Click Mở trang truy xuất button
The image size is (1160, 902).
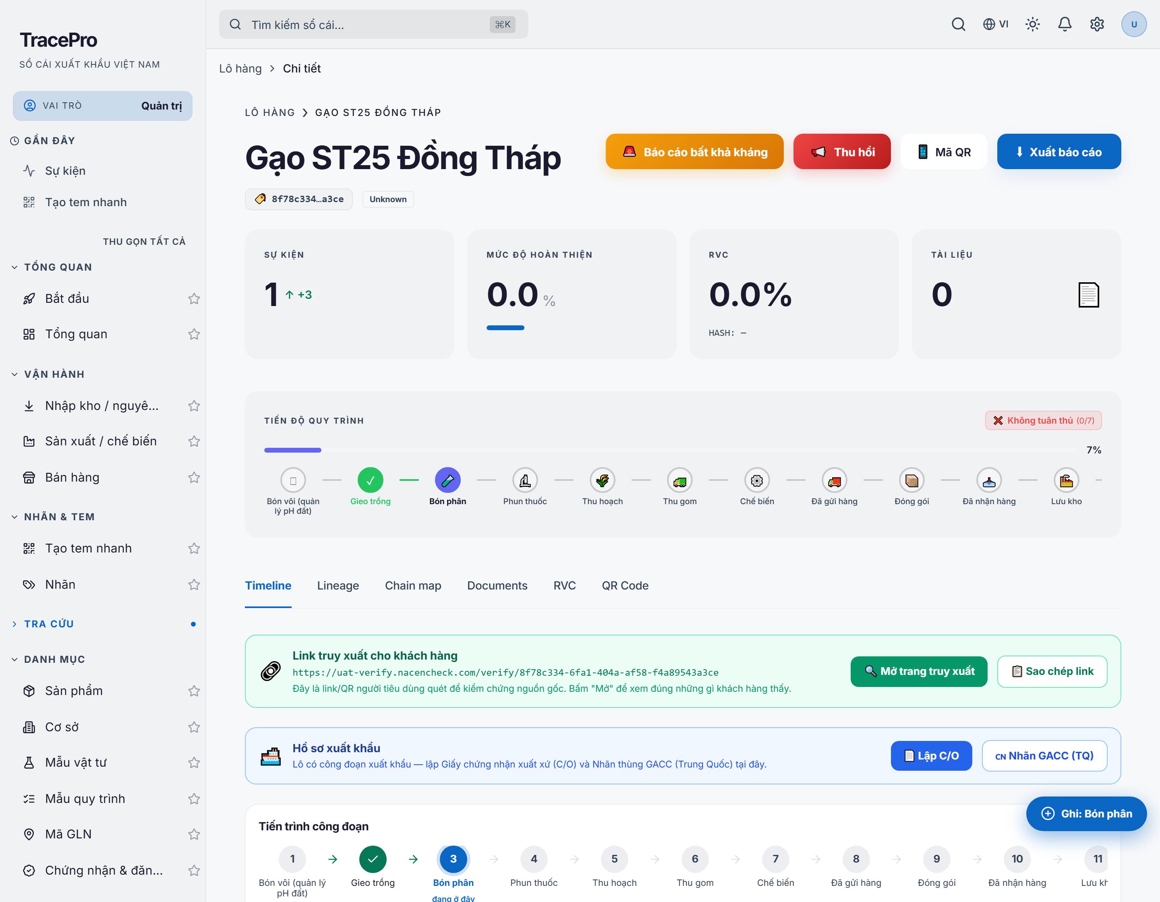(918, 671)
